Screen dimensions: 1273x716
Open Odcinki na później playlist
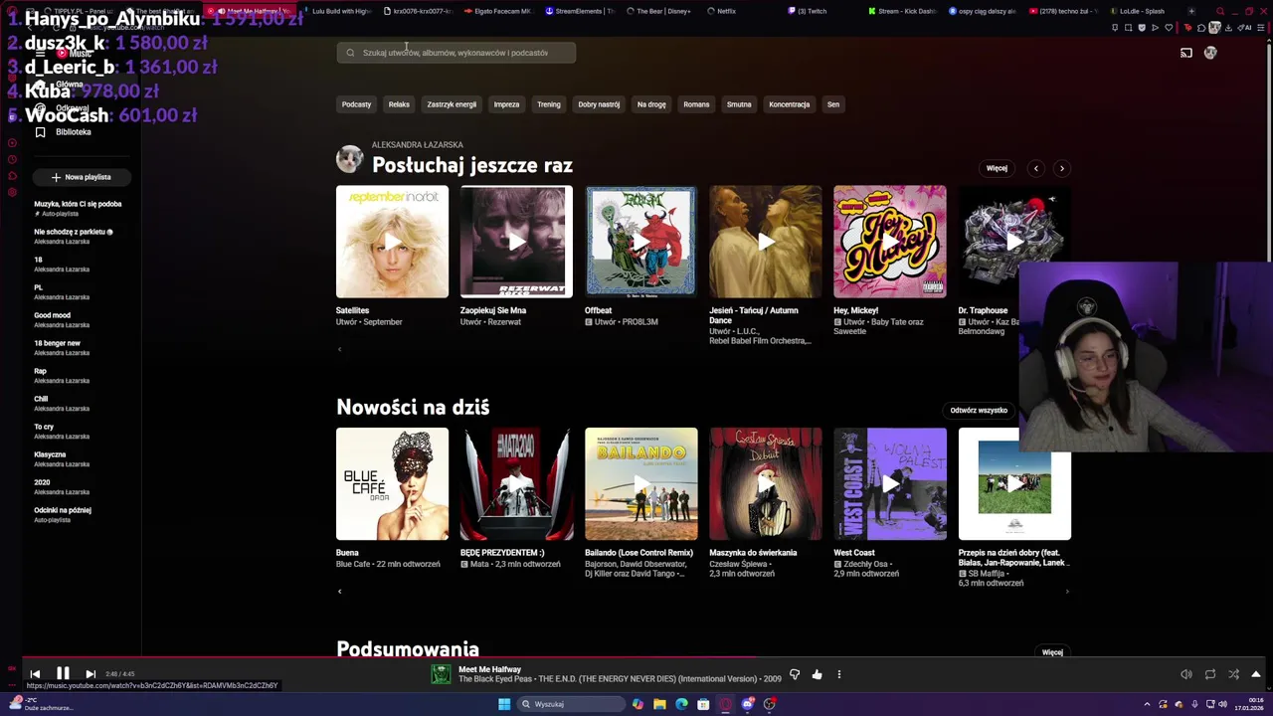[63, 514]
